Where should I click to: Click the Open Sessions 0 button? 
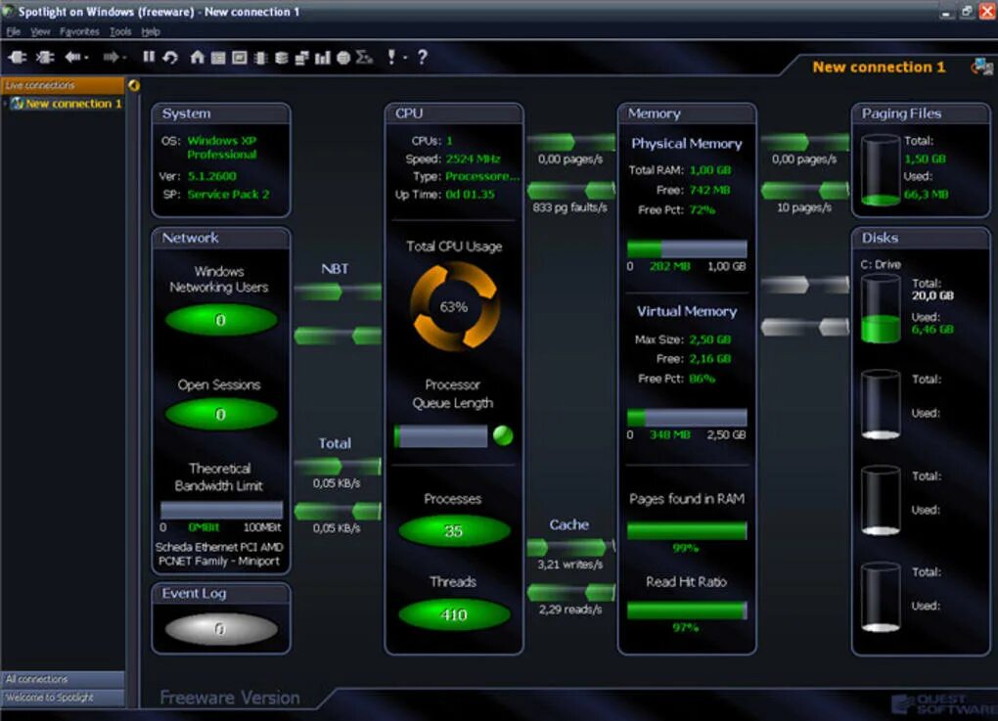coord(221,414)
